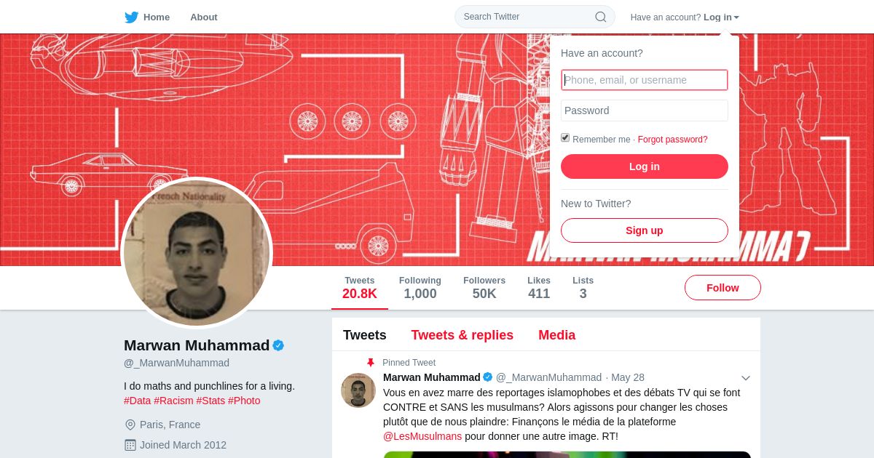This screenshot has height=458, width=874.
Task: Follow Marwan Muhammad with the Follow button
Action: (723, 288)
